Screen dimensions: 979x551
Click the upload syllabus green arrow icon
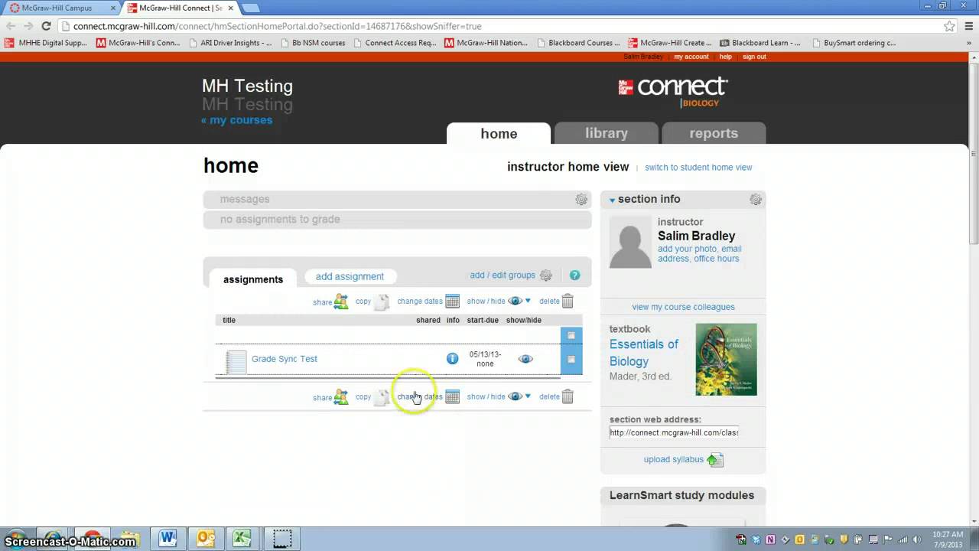pyautogui.click(x=714, y=460)
